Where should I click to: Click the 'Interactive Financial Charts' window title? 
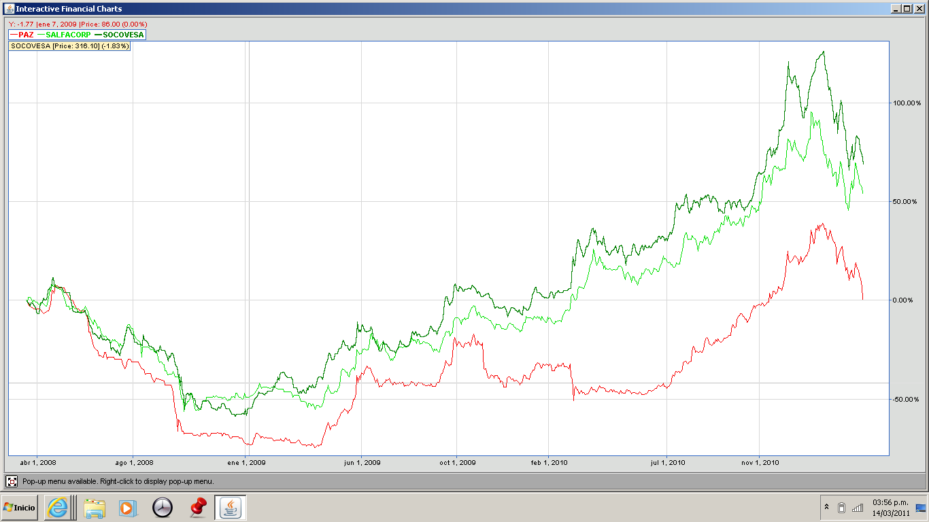pos(69,9)
